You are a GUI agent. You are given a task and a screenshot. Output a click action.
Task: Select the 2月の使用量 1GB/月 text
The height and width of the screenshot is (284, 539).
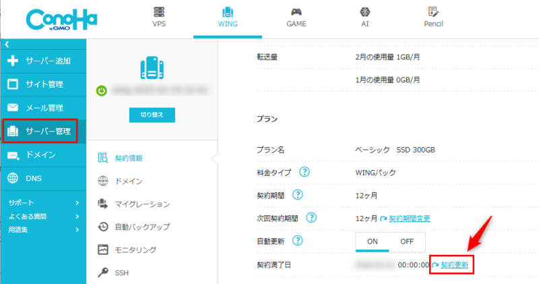[387, 57]
